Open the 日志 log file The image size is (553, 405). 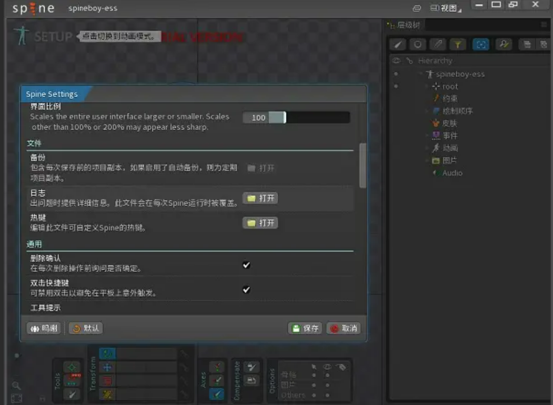[x=260, y=198]
